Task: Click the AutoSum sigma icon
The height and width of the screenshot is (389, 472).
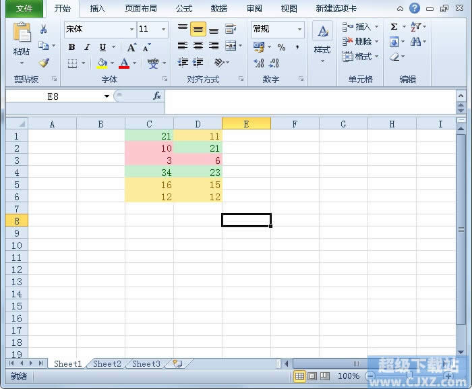Action: point(394,27)
